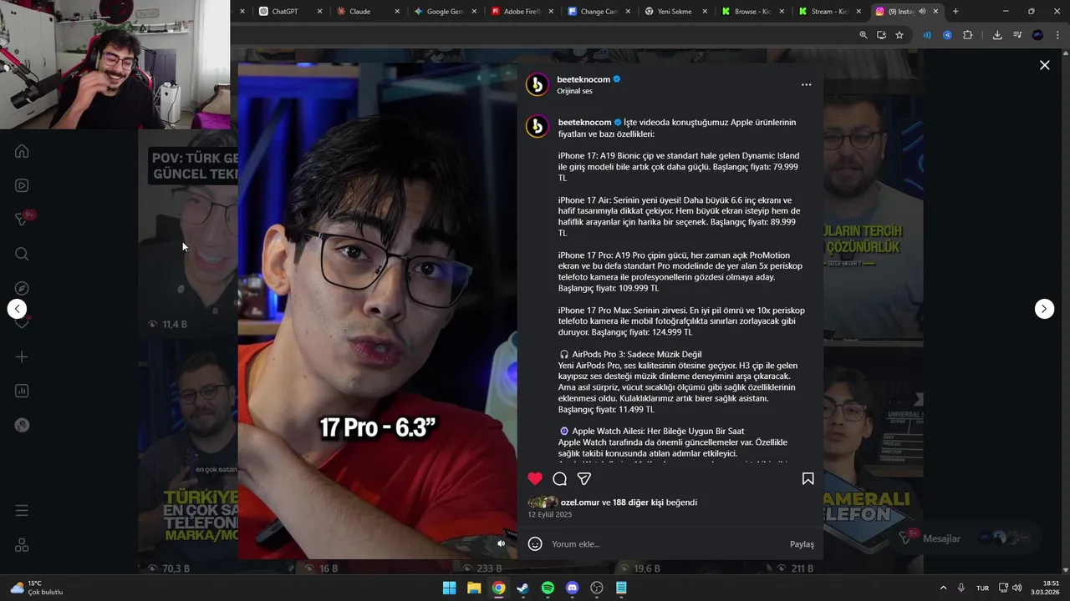Open the emoji picker in comment box

click(535, 543)
